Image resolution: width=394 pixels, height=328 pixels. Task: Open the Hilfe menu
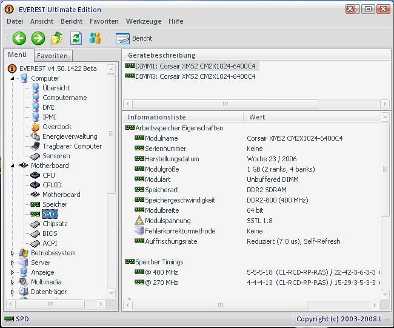pyautogui.click(x=176, y=21)
